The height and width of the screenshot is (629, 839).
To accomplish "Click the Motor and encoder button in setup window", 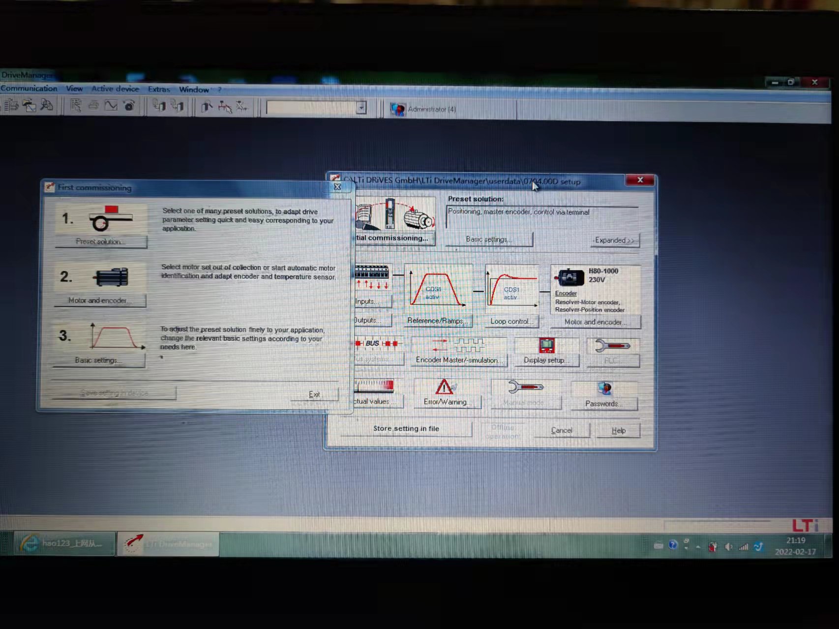I will pos(595,322).
